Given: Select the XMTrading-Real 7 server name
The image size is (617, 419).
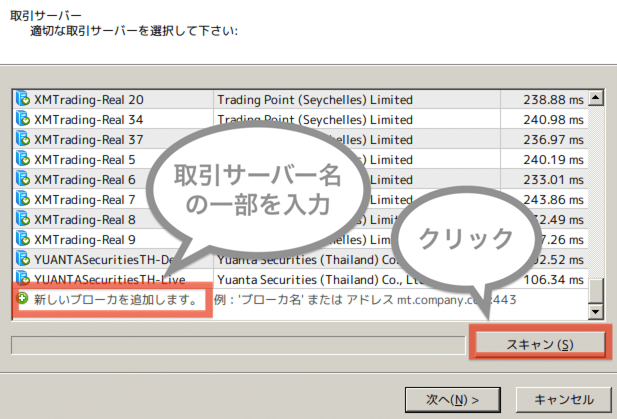Looking at the screenshot, I should (84, 199).
